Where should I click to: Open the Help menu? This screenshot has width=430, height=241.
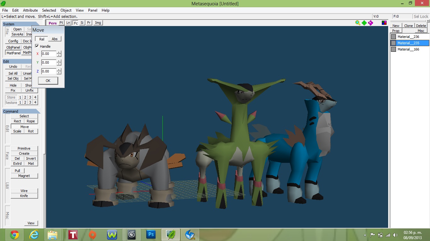(x=105, y=10)
